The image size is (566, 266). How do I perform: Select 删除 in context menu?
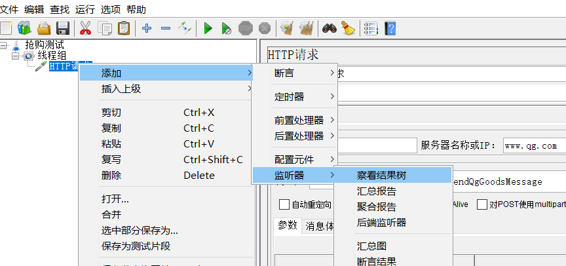click(166, 176)
